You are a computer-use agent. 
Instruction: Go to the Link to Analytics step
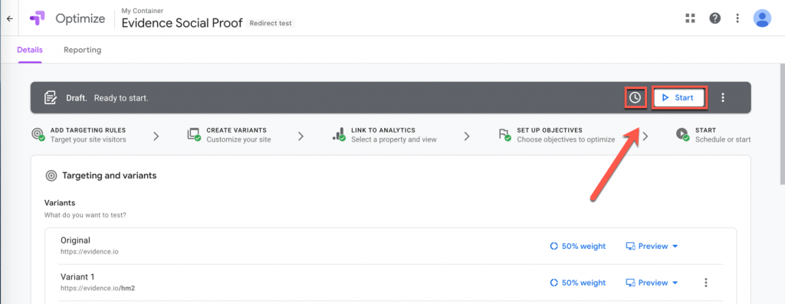click(384, 135)
